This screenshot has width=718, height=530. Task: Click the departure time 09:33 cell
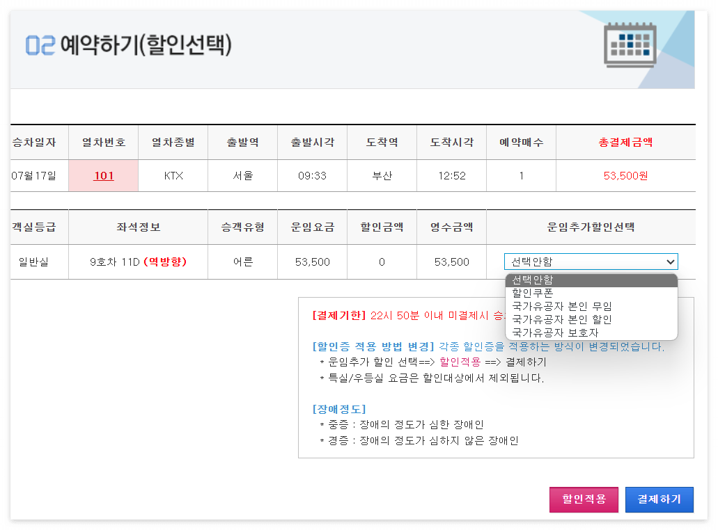coord(312,175)
